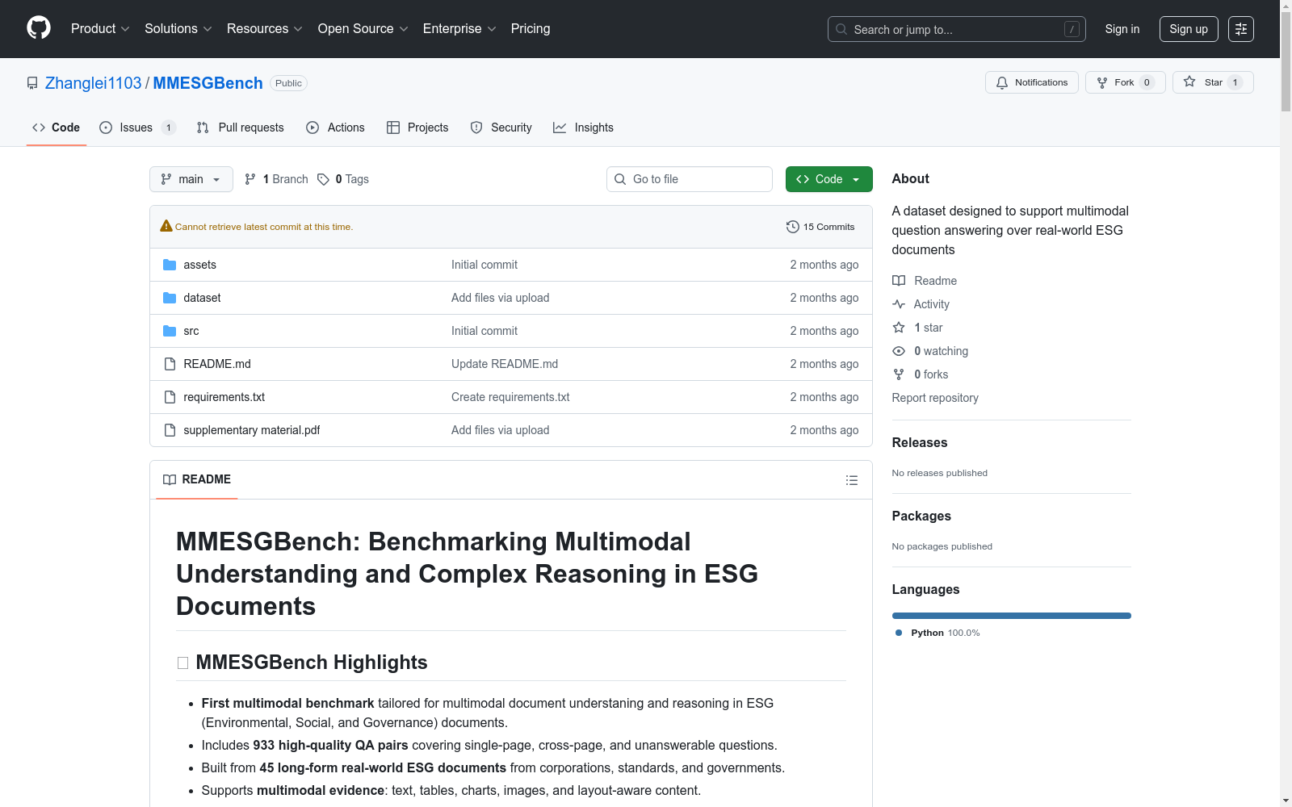
Task: Expand the Solutions menu
Action: point(178,29)
